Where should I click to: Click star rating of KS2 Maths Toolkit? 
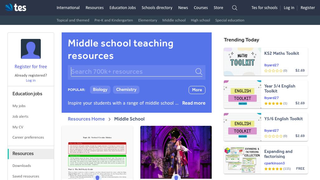(x=274, y=71)
